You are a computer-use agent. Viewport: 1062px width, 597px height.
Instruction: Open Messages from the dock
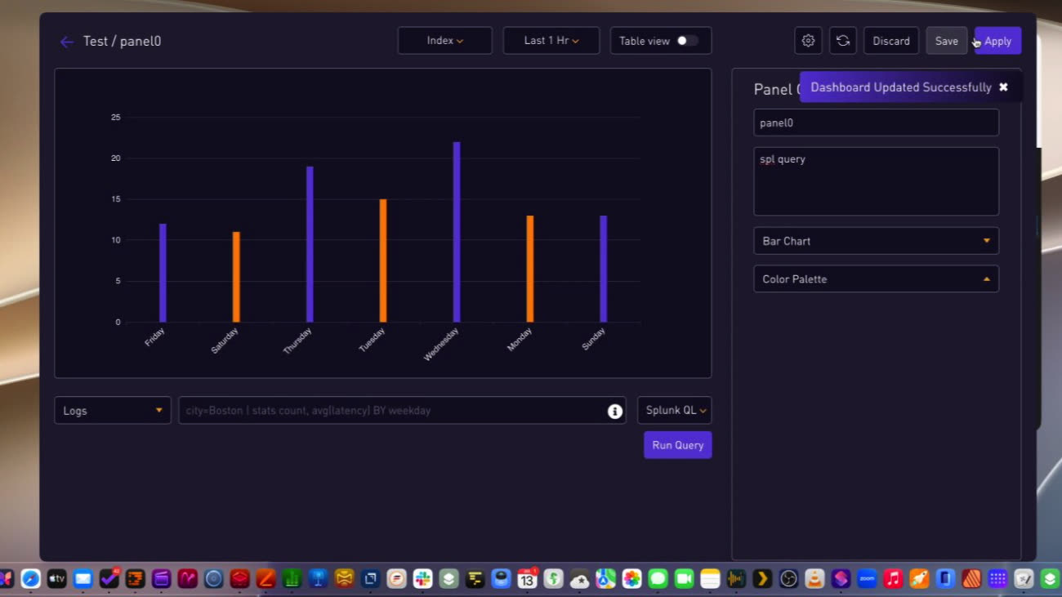658,579
